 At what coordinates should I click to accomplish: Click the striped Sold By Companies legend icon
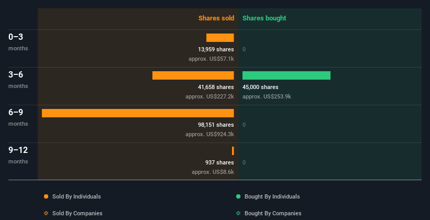pos(46,213)
